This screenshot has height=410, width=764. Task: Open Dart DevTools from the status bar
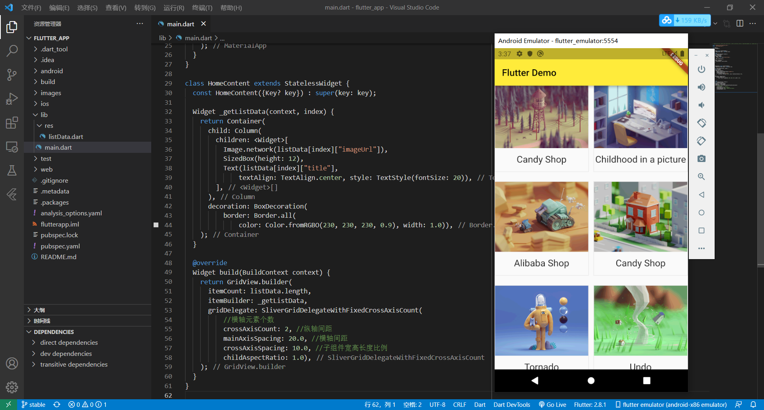512,404
